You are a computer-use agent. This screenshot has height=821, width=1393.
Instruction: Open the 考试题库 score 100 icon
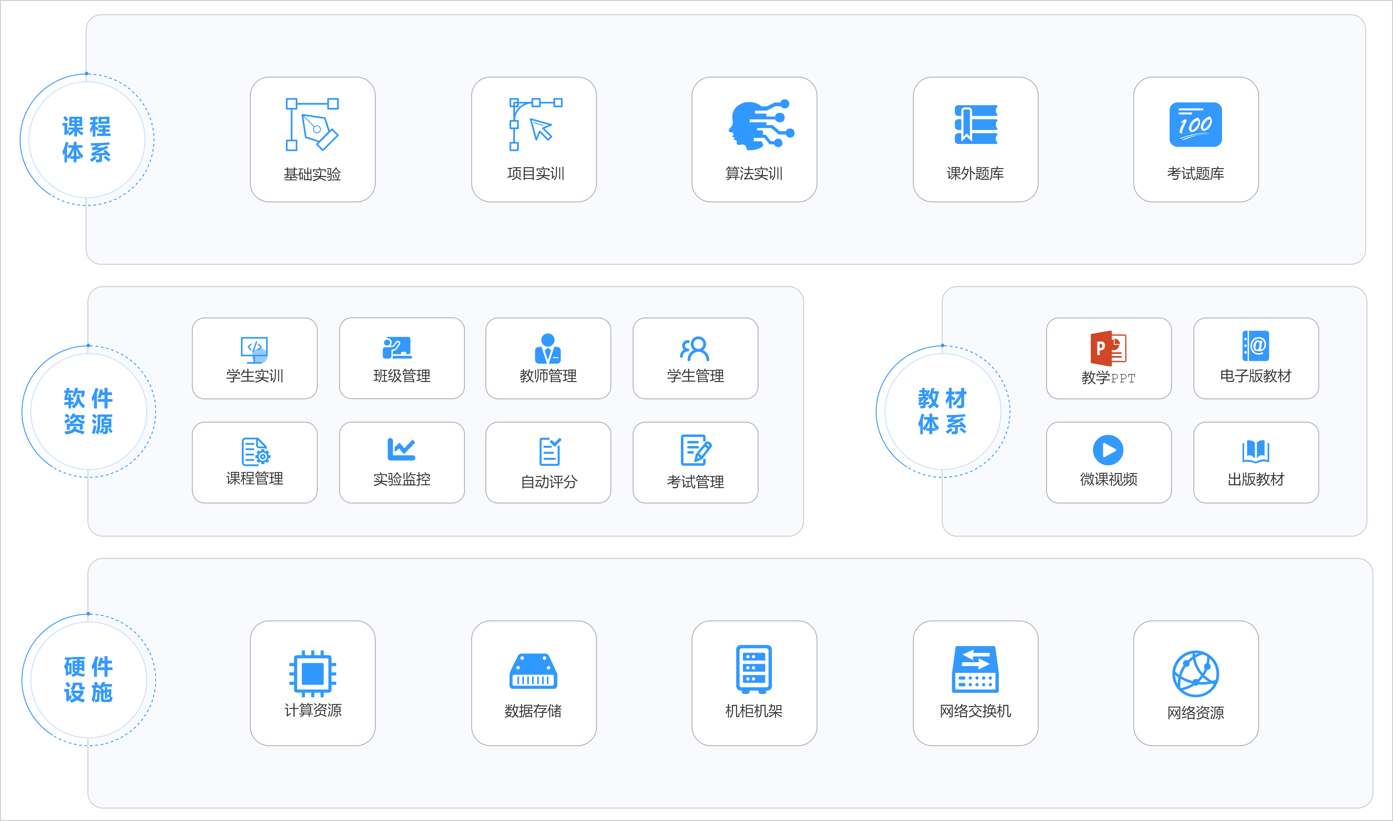pos(1195,125)
